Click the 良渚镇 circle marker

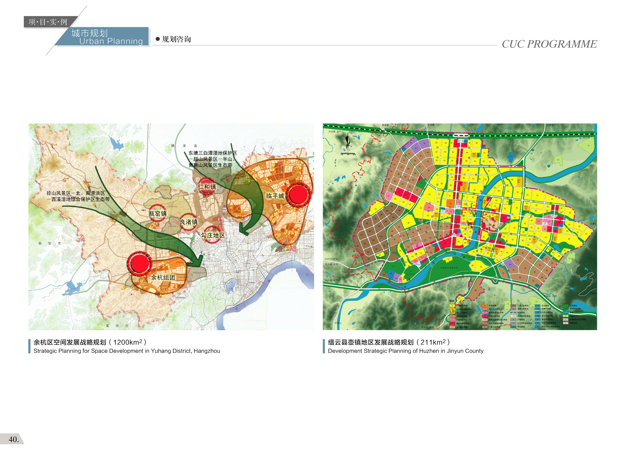click(x=188, y=221)
